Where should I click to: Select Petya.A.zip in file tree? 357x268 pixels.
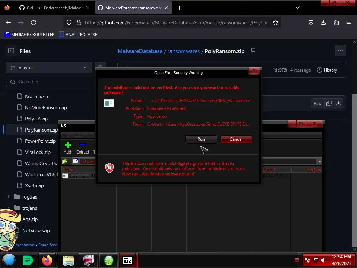click(36, 119)
